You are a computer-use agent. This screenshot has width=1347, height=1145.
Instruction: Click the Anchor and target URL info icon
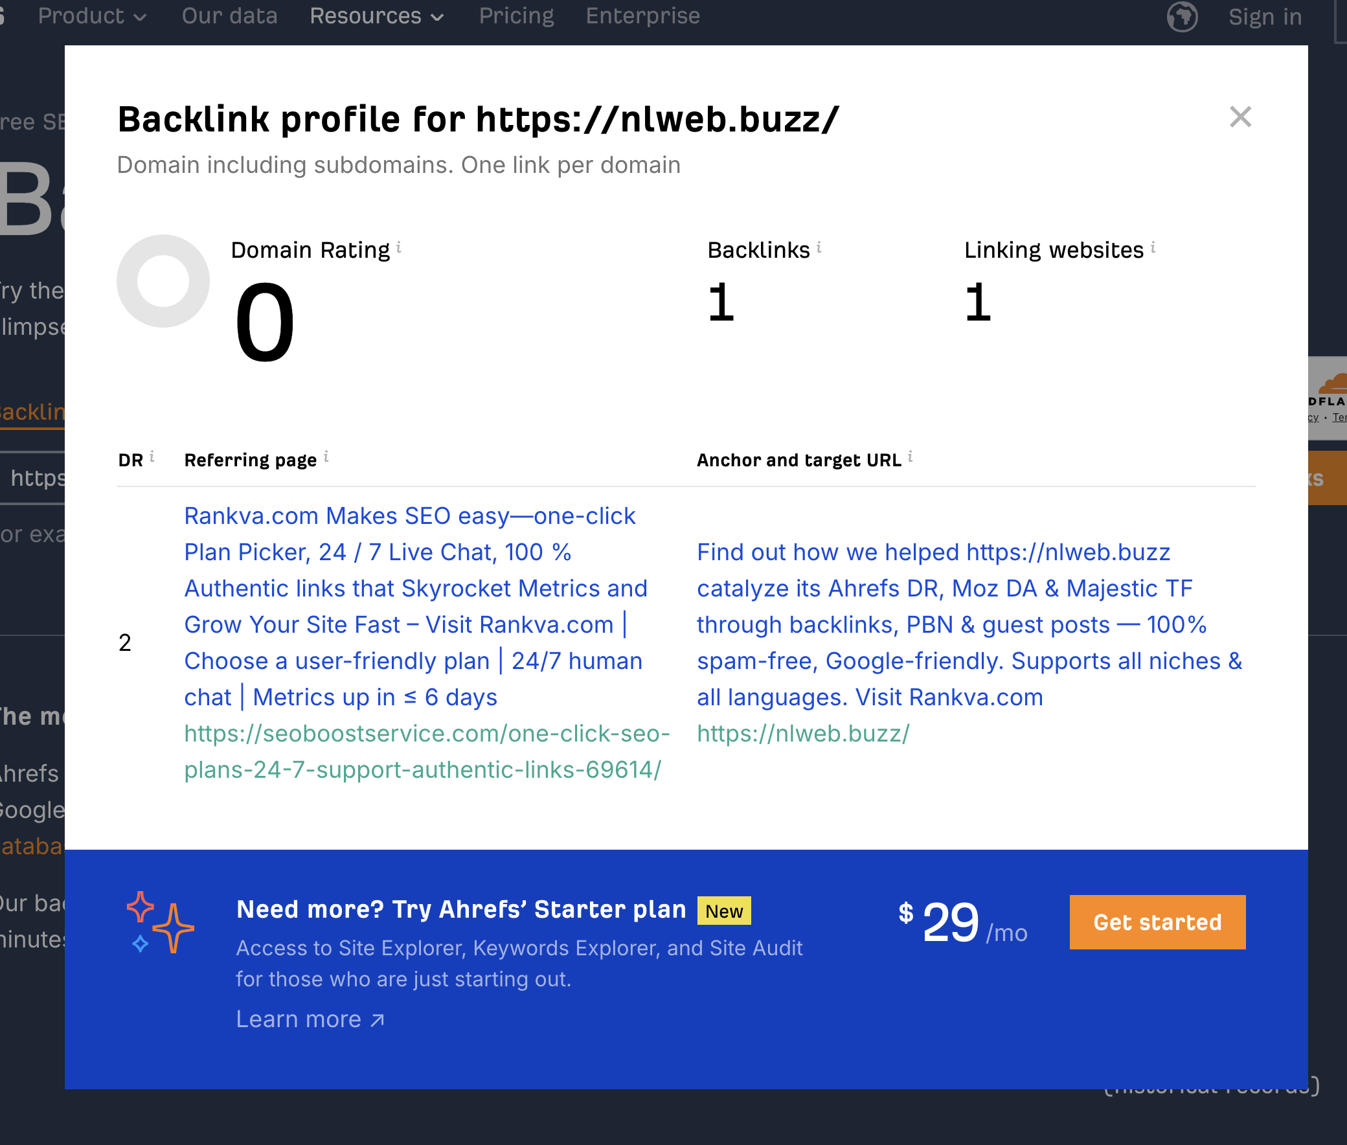click(x=910, y=457)
